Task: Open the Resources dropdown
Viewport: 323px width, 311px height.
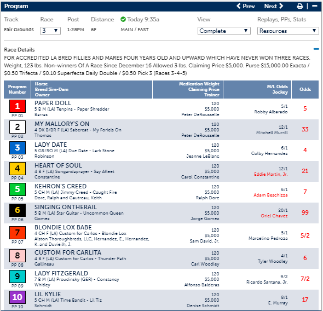Action: tap(288, 31)
